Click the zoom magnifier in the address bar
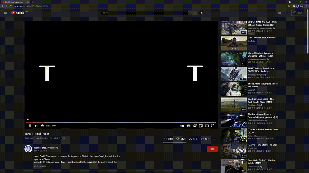 (289, 6)
